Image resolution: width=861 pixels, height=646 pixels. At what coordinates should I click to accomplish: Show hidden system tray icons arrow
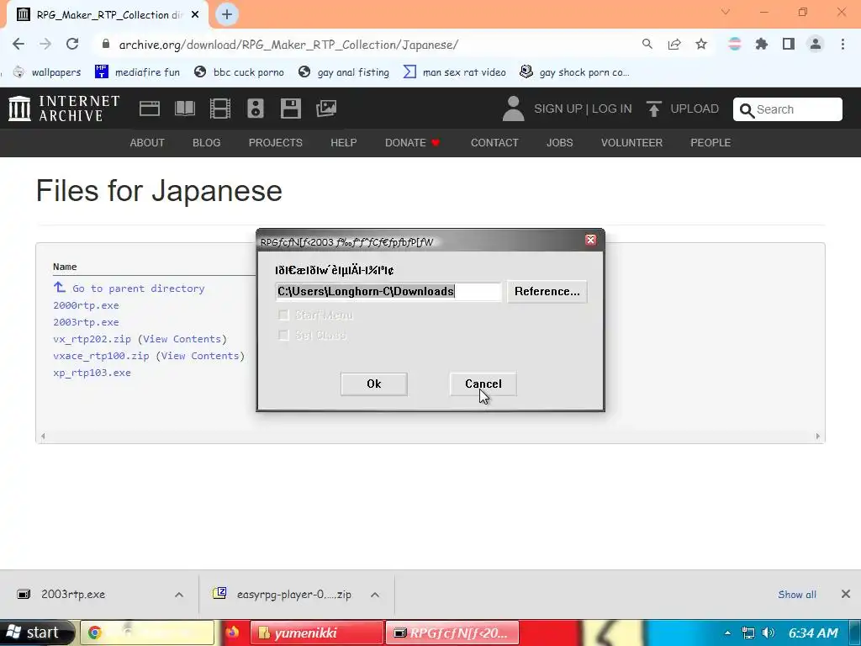[x=727, y=633]
